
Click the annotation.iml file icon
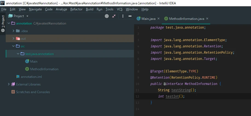tap(18, 77)
